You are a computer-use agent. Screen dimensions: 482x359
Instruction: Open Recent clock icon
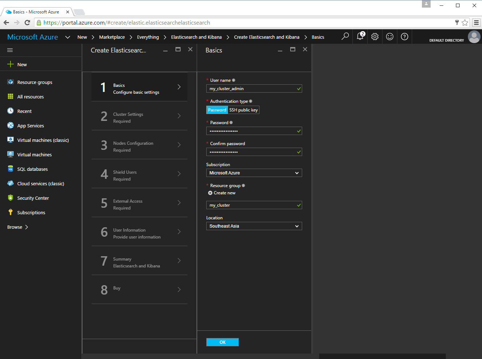click(10, 111)
